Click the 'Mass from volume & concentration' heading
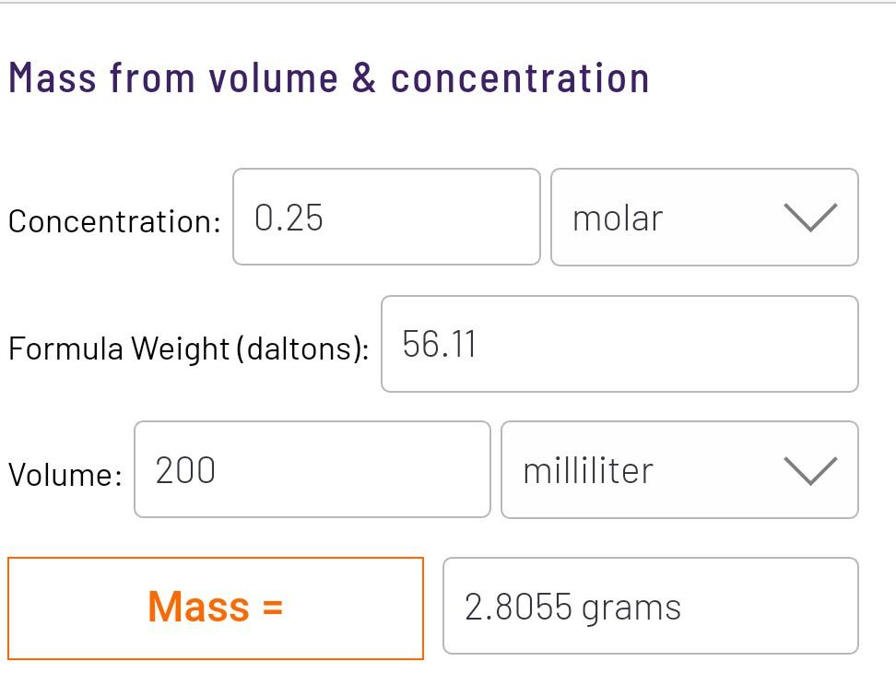Screen dimensions: 896x697 point(329,78)
